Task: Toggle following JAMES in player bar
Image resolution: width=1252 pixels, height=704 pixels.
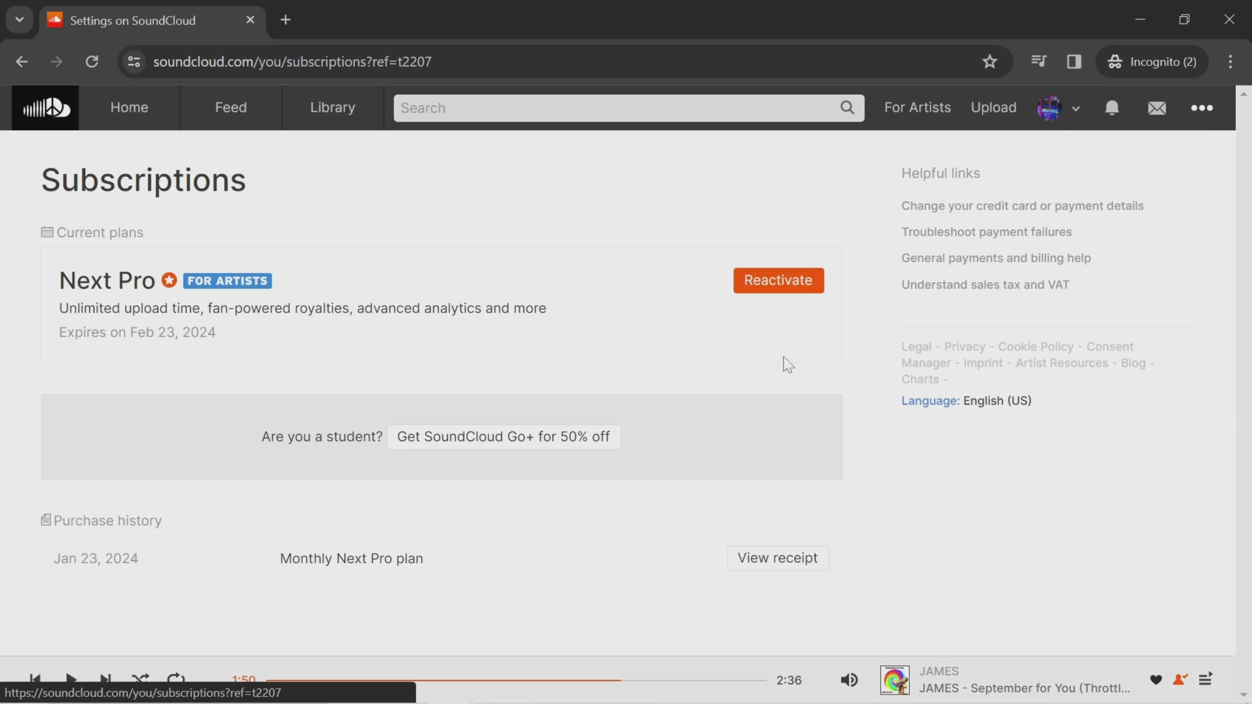Action: click(1180, 679)
